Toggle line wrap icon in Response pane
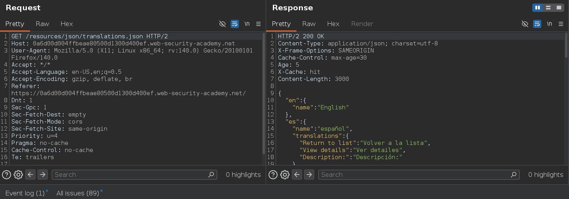 coord(537,24)
